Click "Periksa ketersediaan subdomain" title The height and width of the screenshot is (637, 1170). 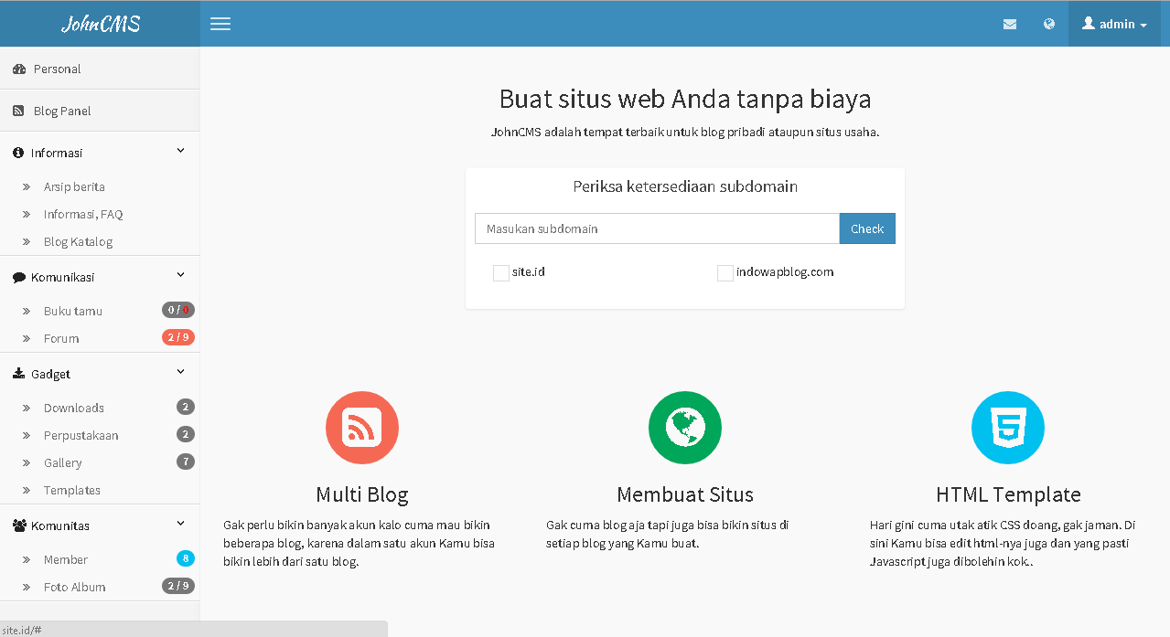[685, 186]
